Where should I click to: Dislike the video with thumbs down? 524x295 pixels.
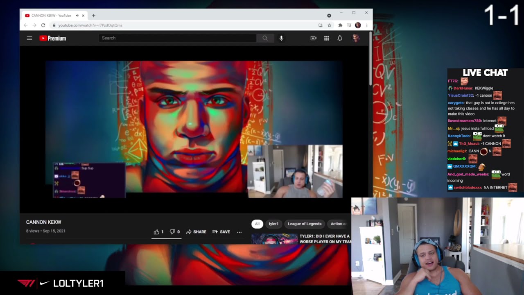[x=175, y=232]
